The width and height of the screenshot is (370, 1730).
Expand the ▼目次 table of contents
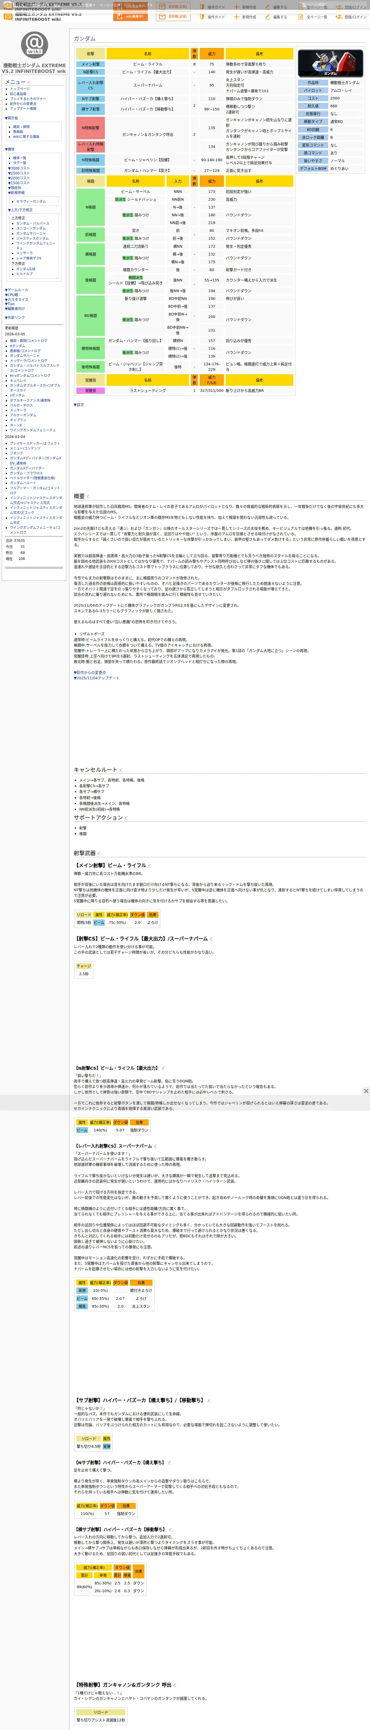click(x=79, y=405)
